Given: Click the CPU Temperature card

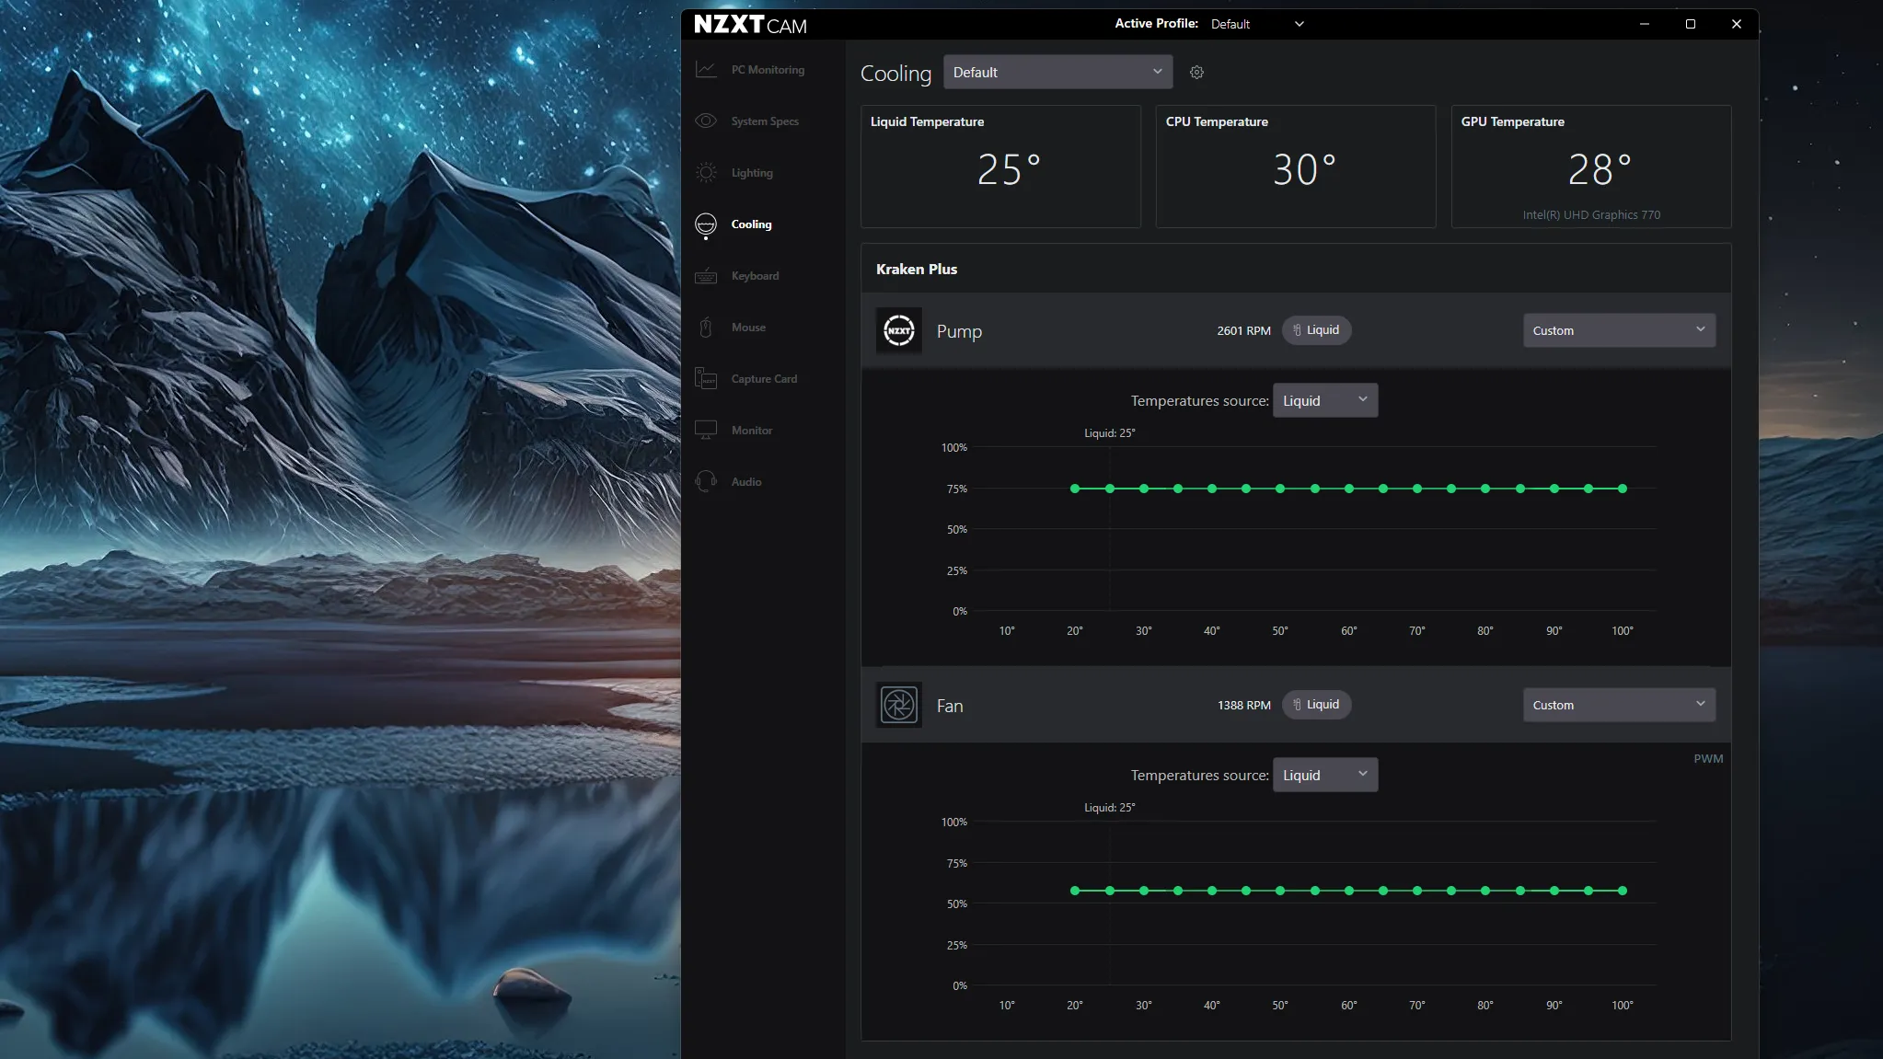Looking at the screenshot, I should pos(1296,167).
